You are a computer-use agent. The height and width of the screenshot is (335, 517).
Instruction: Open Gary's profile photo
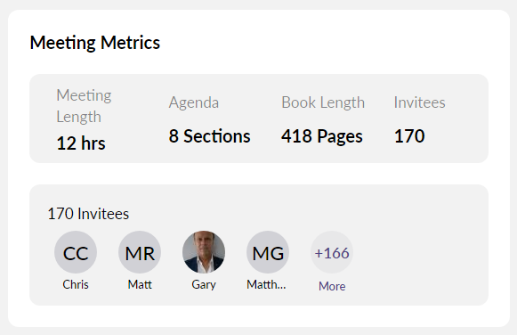204,252
